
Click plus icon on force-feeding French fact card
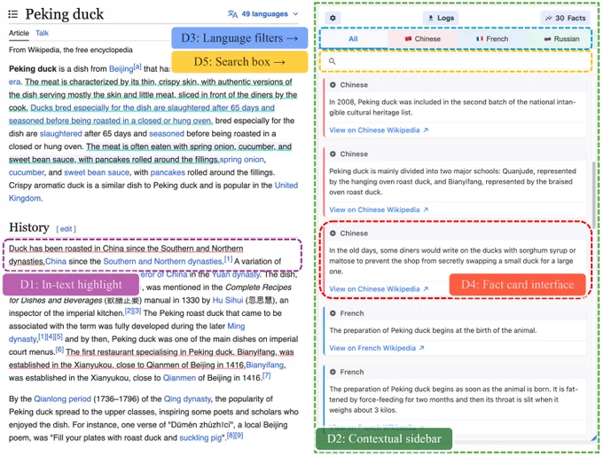[x=333, y=372]
